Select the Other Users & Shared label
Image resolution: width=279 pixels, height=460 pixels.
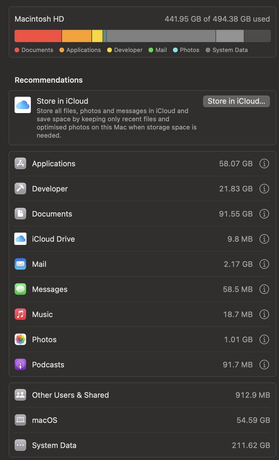click(x=71, y=395)
